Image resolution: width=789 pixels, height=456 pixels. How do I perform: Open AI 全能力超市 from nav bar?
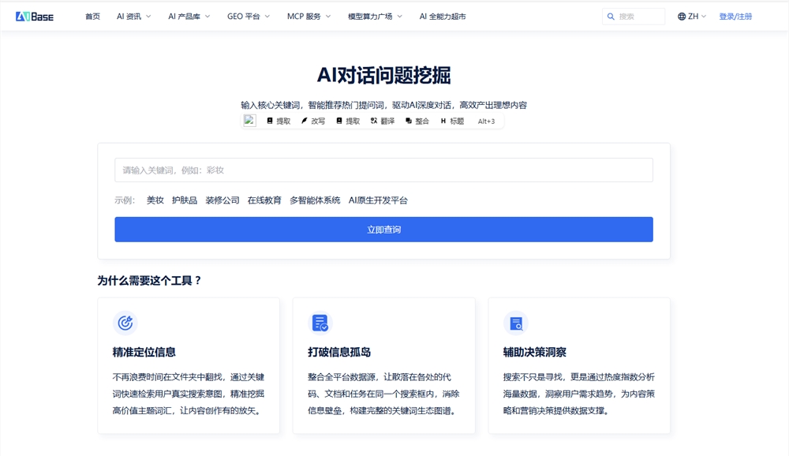[443, 17]
